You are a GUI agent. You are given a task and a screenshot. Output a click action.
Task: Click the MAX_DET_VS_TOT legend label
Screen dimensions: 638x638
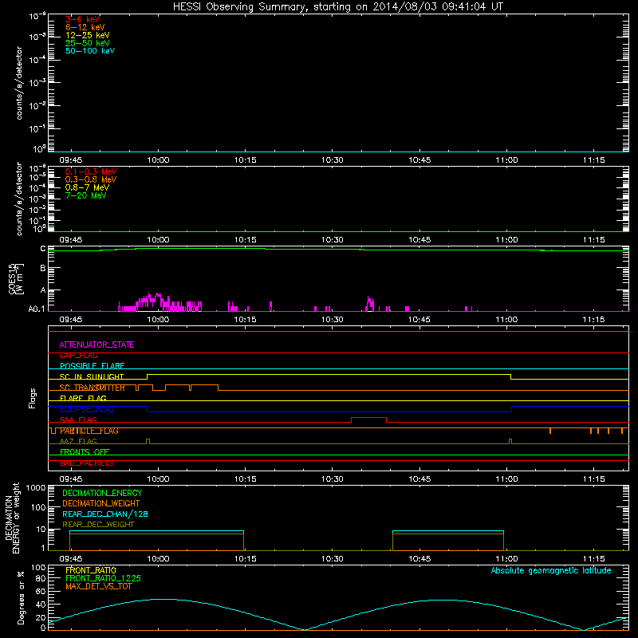tap(98, 586)
